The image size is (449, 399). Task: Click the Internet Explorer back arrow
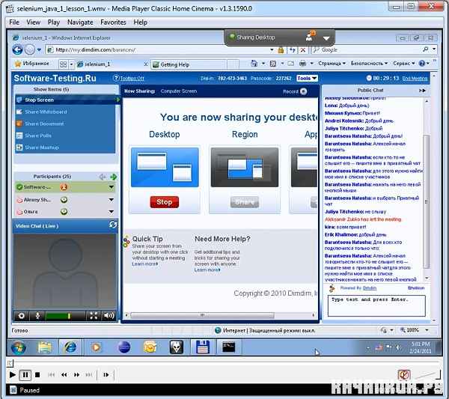click(x=18, y=50)
